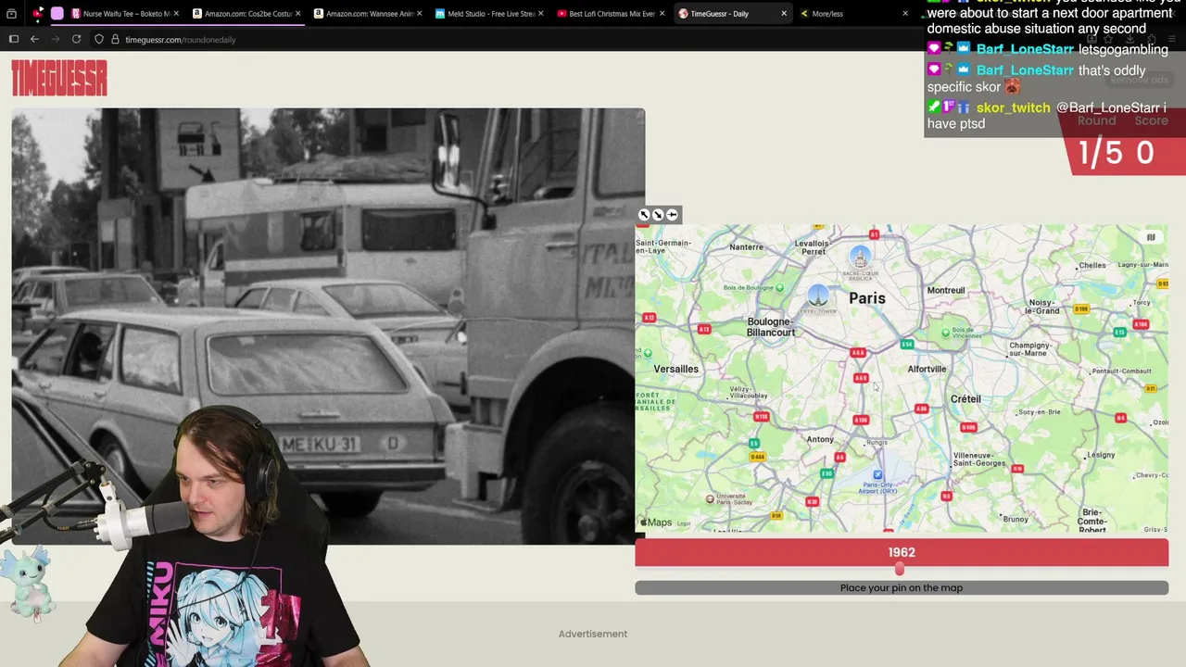Click the red year slider track

pyautogui.click(x=902, y=554)
